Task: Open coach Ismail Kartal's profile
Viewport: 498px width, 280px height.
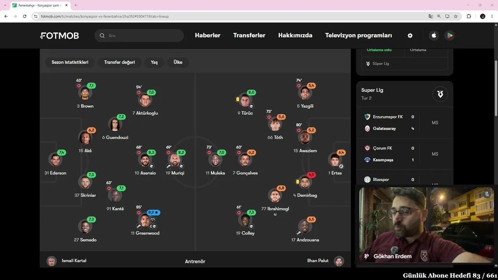Action: [67, 261]
